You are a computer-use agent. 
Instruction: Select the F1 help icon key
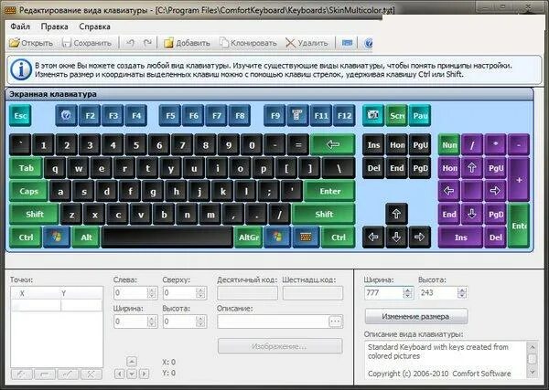[x=66, y=115]
